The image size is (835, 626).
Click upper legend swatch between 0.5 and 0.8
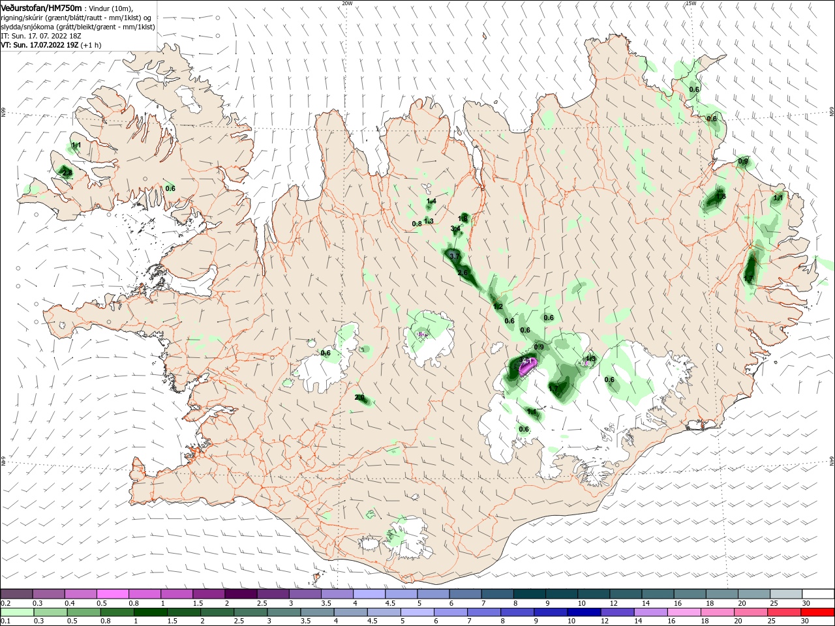(112, 594)
